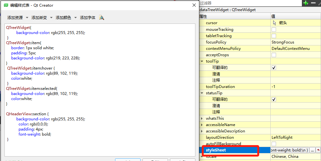Click font-weight: bold; in the editor
321x161 pixels.
(x=35, y=134)
